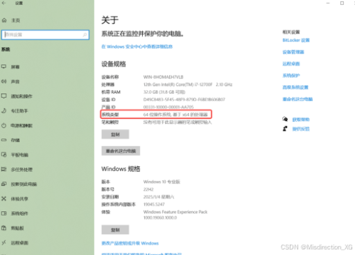Open the 获取帮助 get help link

pos(301,119)
